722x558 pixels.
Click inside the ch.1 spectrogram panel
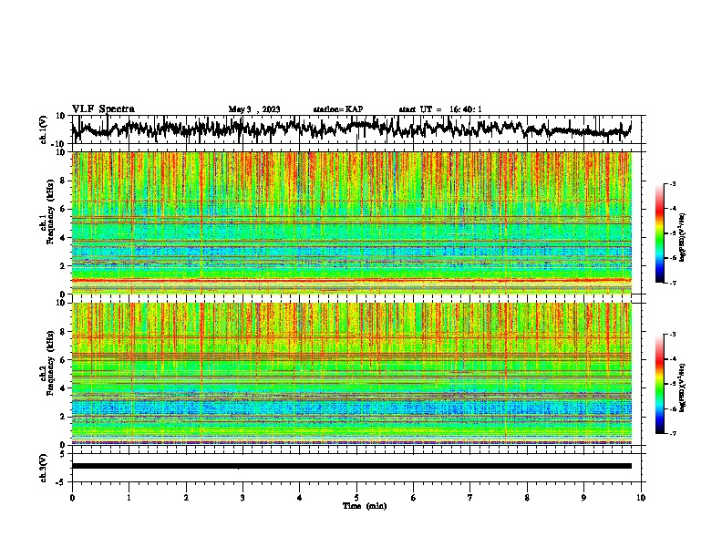[x=351, y=222]
